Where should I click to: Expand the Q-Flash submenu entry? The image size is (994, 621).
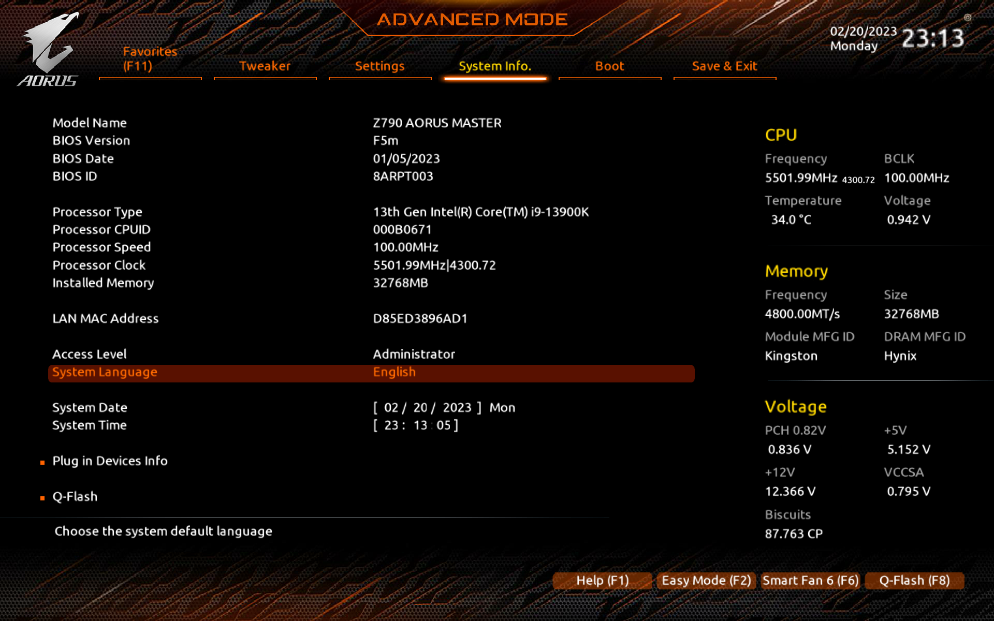pyautogui.click(x=75, y=497)
